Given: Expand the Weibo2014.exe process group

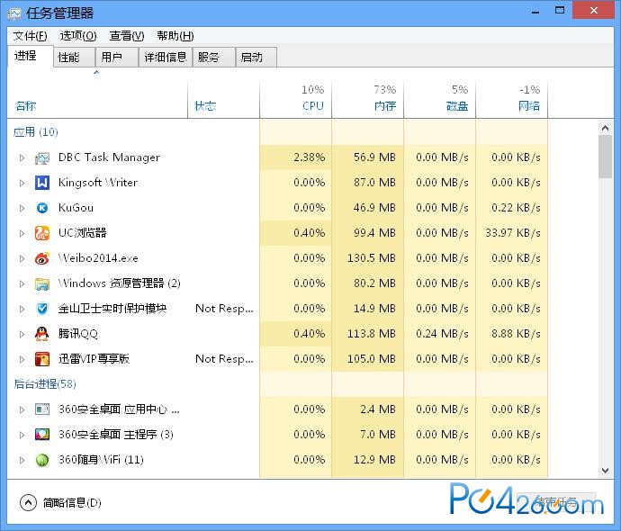Looking at the screenshot, I should 22,258.
